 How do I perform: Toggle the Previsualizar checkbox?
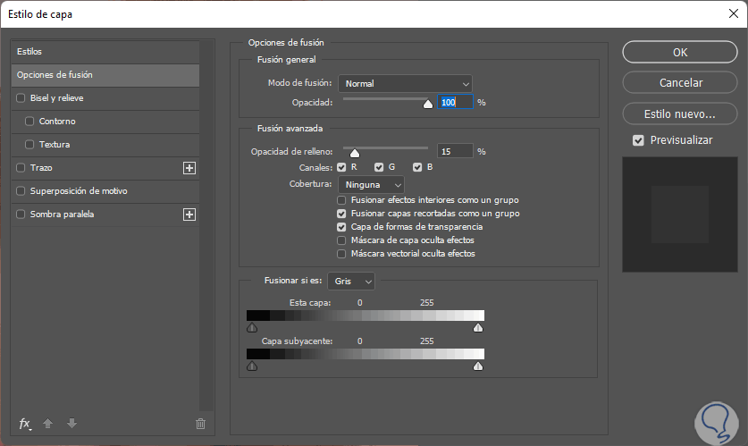tap(638, 140)
